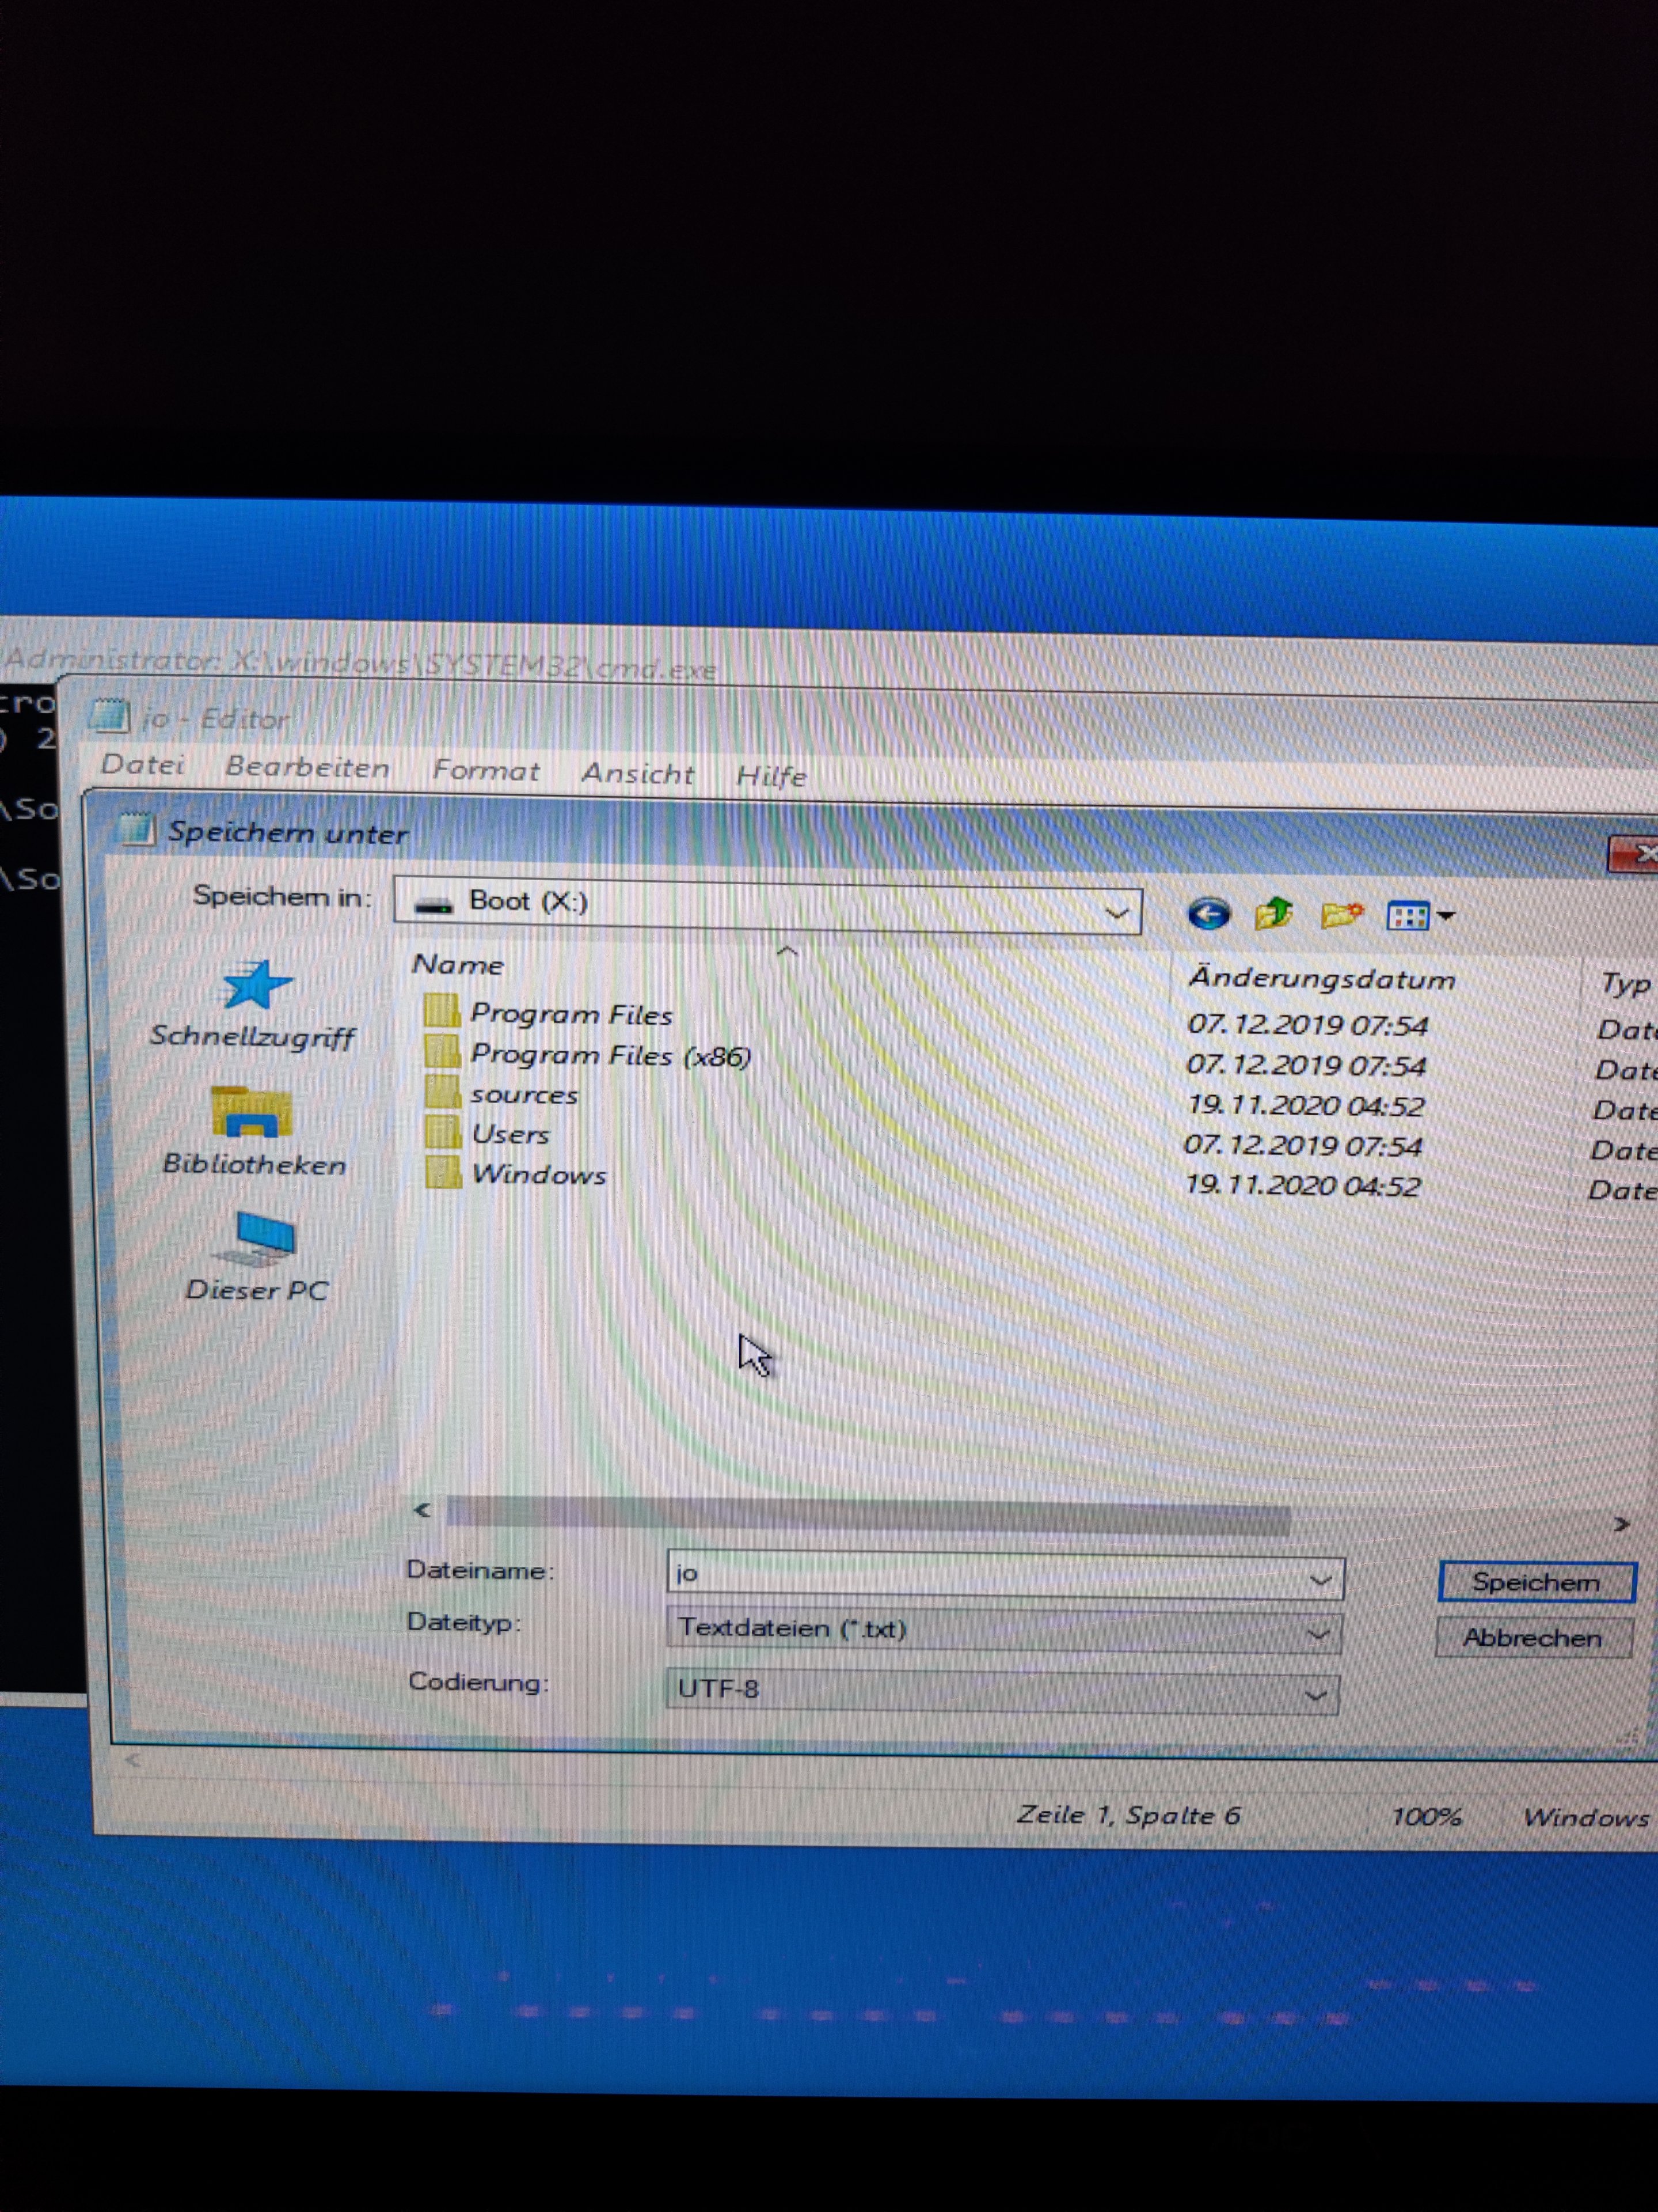Screen dimensions: 1658x2212
Task: Open Dieser PC in the sidebar
Action: point(257,1257)
